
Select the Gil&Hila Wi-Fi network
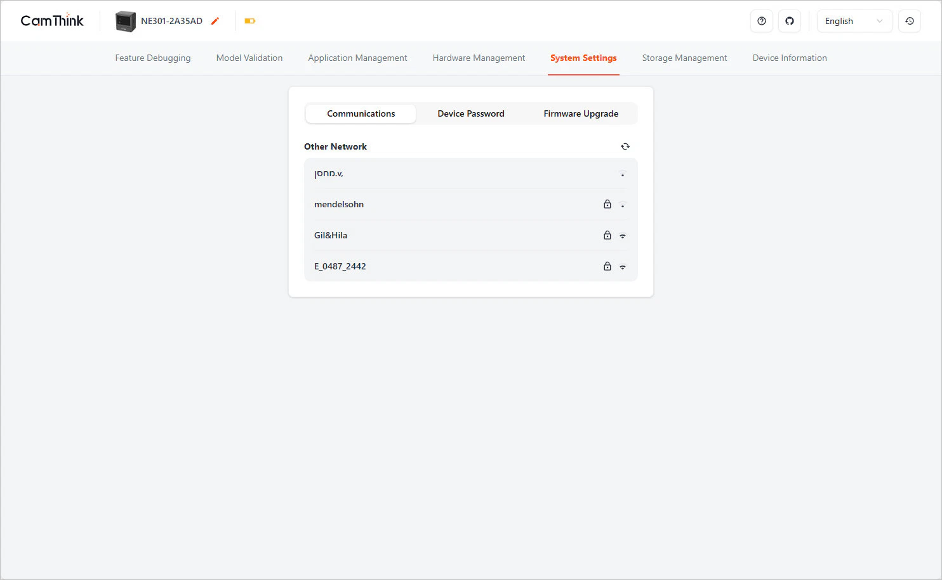pyautogui.click(x=331, y=235)
